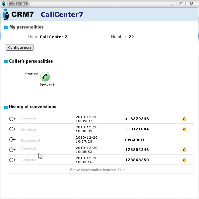
Task: Select outgoing arrow icon on 10:38:03 row
Action: click(x=12, y=129)
